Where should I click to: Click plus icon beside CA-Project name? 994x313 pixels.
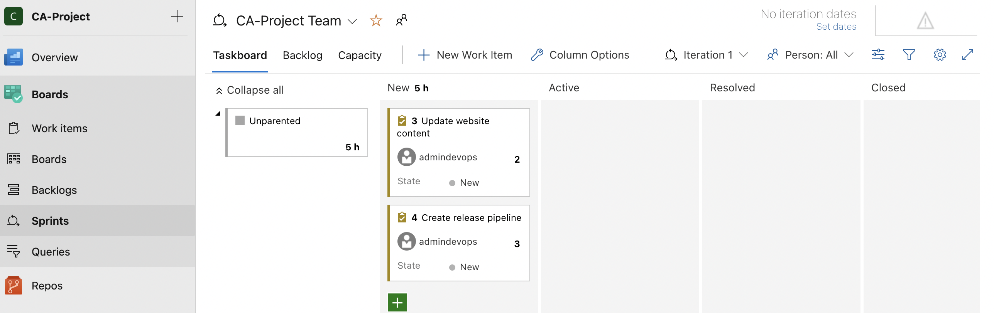[x=177, y=16]
